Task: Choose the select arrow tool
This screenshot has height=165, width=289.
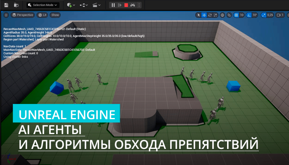Action: pyautogui.click(x=199, y=15)
